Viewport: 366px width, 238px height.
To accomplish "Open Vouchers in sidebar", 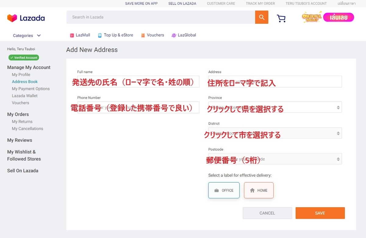I will coord(20,103).
